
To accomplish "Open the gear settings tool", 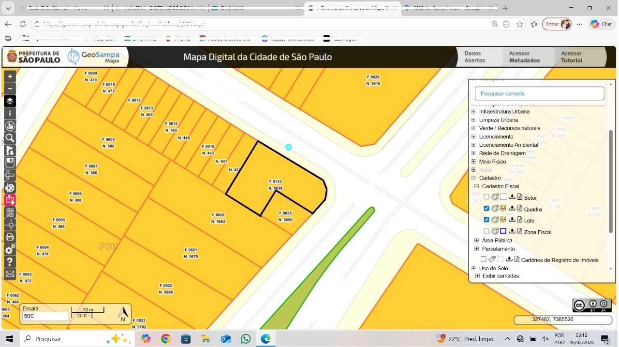I will 10,250.
